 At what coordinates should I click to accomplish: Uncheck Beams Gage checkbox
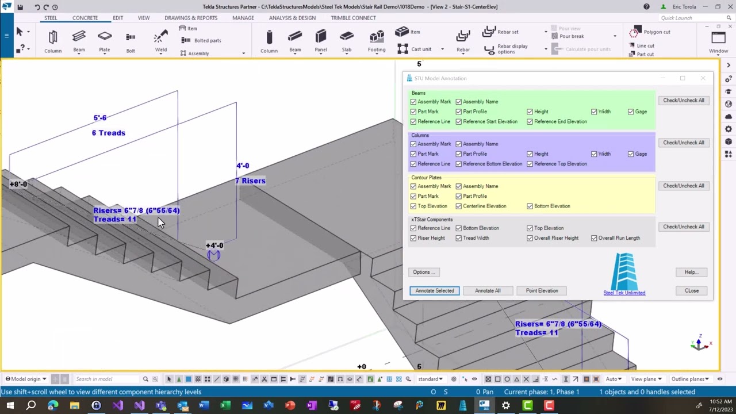click(631, 112)
